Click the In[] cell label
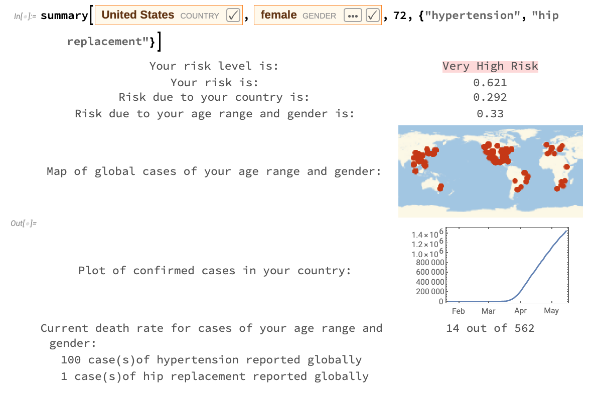Screen dimensions: 597x398 (x=25, y=16)
